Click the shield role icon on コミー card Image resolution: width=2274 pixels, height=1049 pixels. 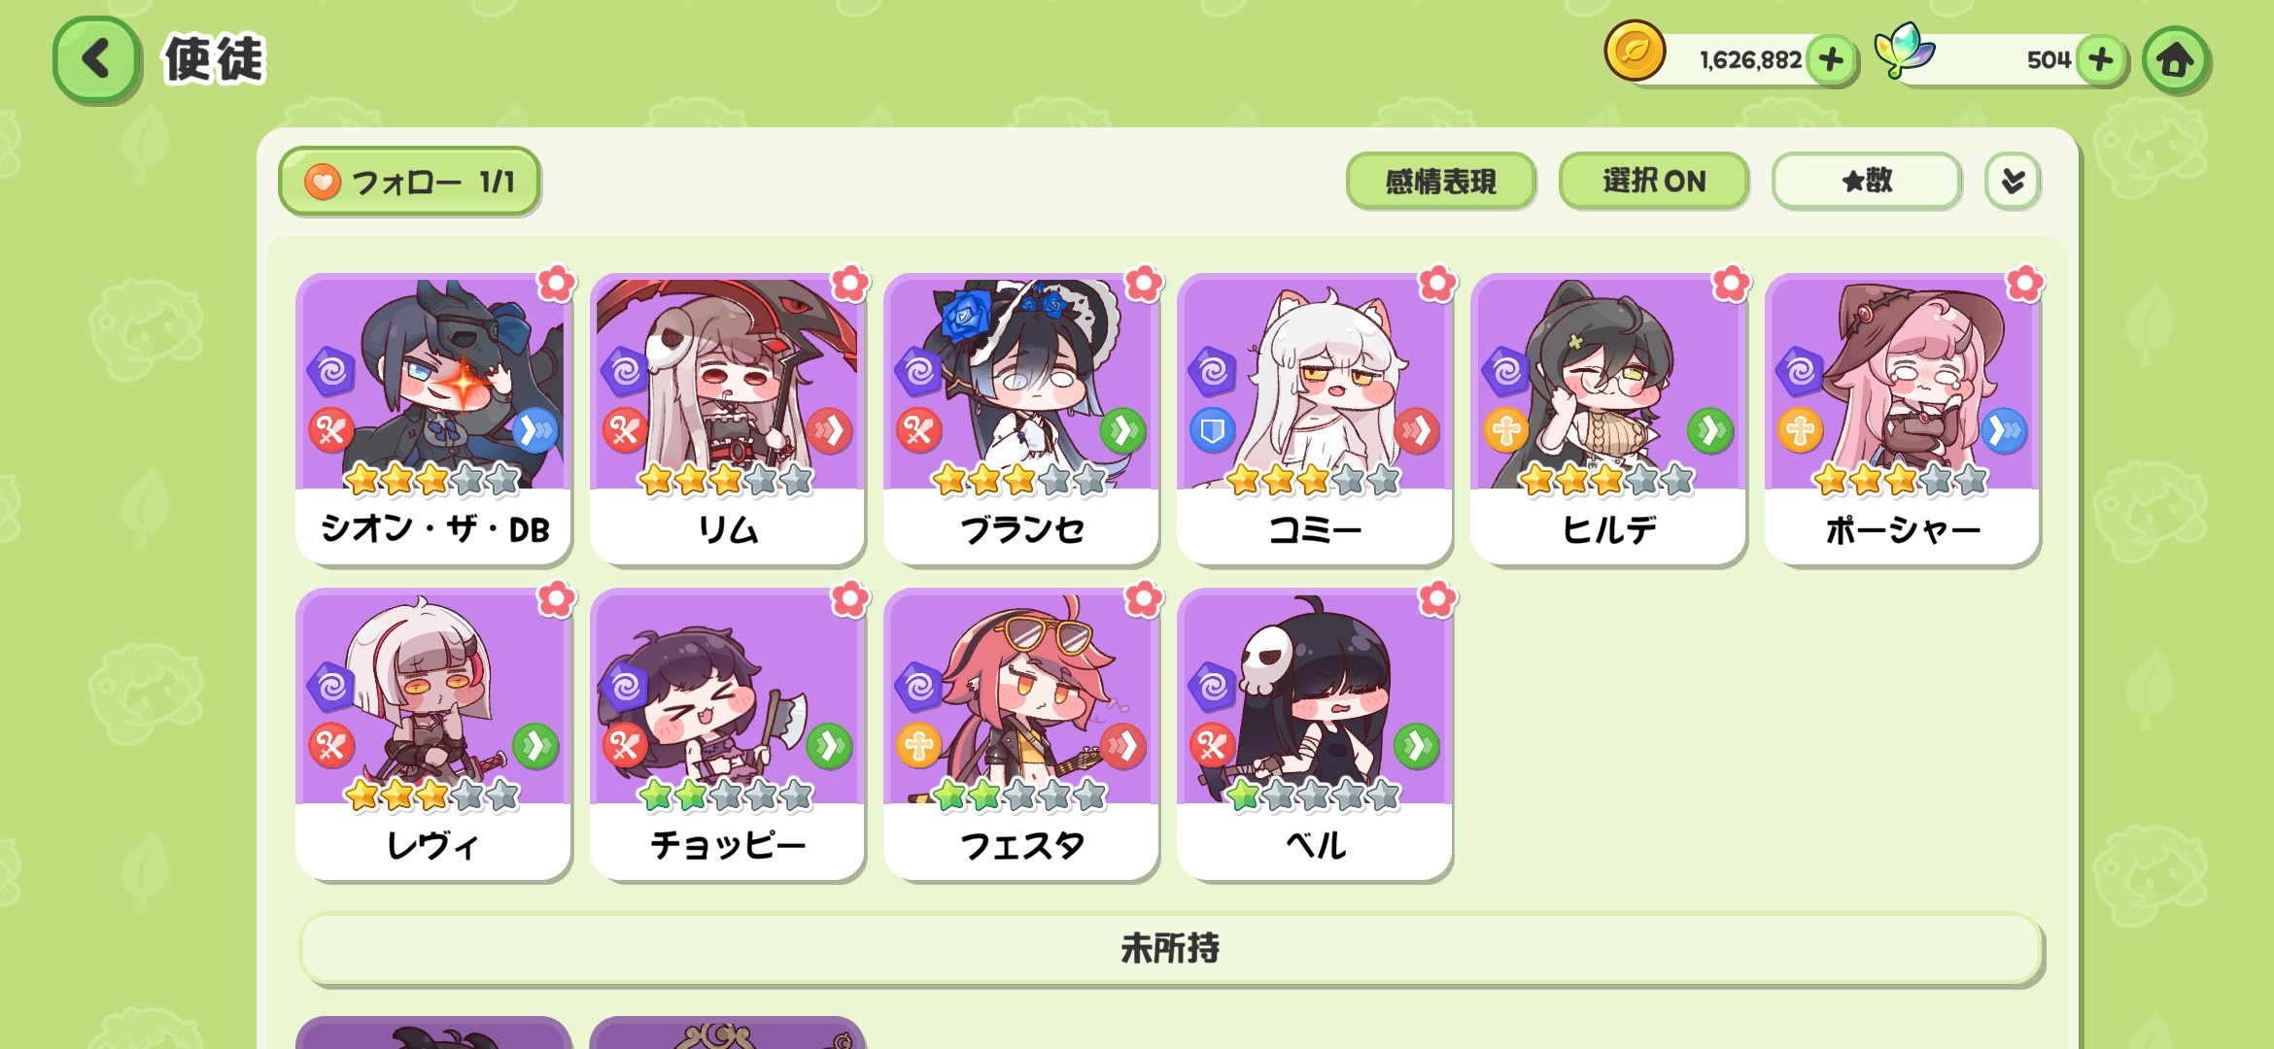pos(1212,430)
